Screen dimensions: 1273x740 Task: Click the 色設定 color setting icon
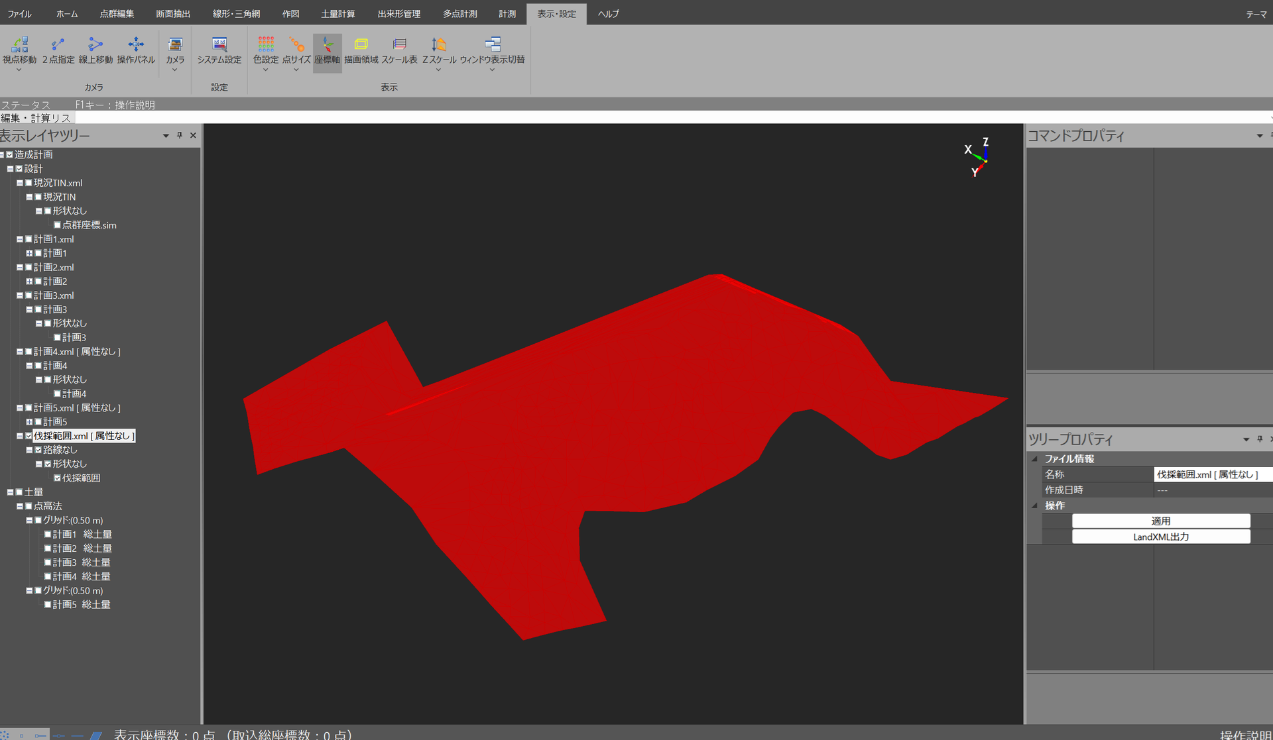(266, 45)
